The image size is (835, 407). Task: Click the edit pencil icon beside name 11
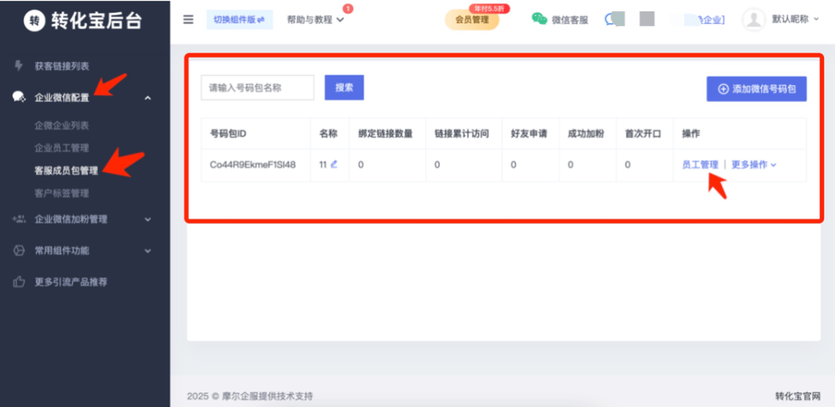334,165
